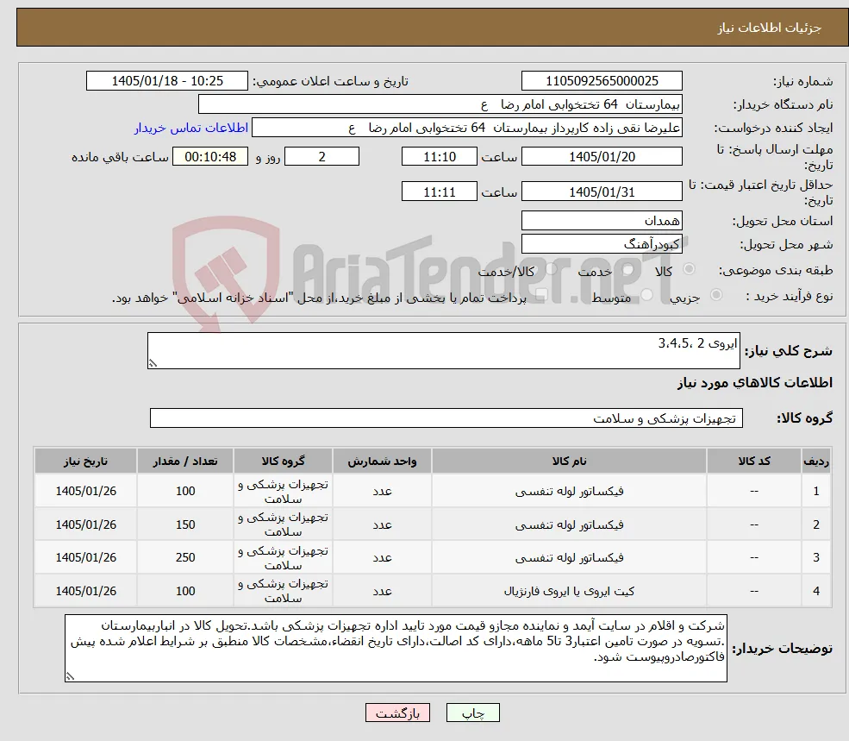Click کیت ایروی یا ایروی فارنژیال cell
Viewport: 849px width, 741px height.
[569, 591]
